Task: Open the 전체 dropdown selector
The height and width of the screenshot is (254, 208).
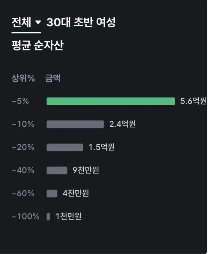Action: [x=26, y=22]
